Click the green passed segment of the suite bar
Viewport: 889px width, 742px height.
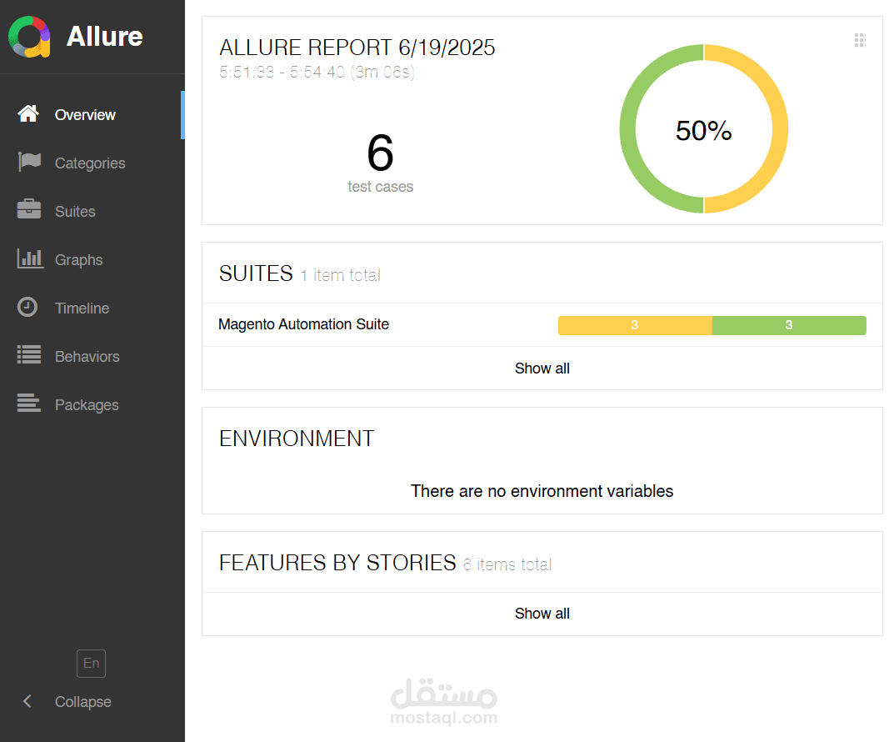pyautogui.click(x=789, y=325)
